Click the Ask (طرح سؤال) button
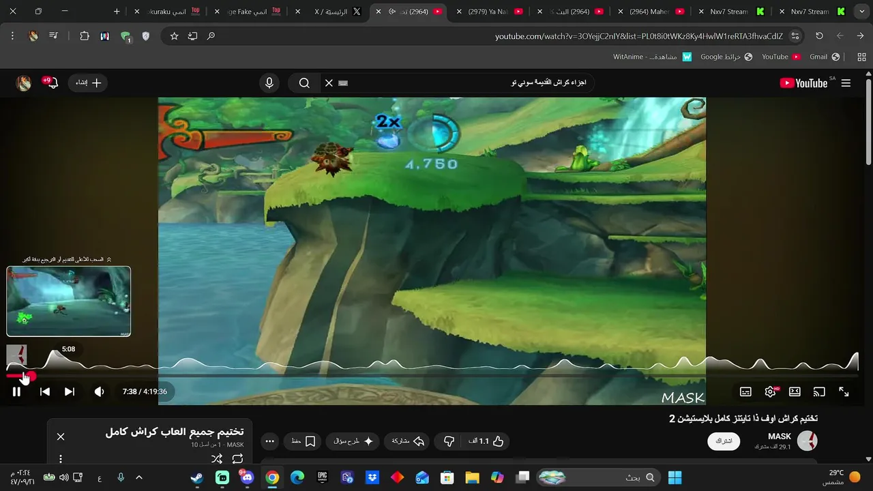The height and width of the screenshot is (491, 873). click(353, 441)
